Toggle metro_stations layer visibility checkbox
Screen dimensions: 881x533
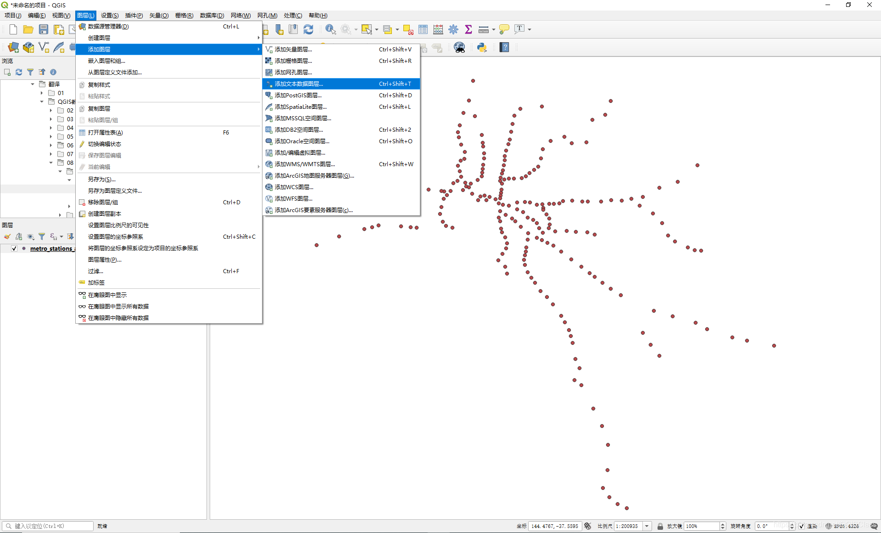click(x=14, y=248)
